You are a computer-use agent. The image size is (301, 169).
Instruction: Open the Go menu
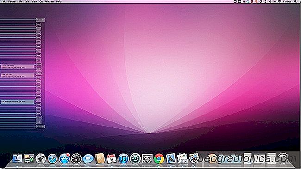[41, 1]
